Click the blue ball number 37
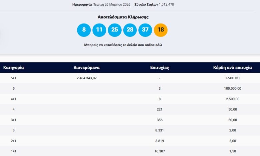The height and width of the screenshot is (156, 260). (x=145, y=30)
